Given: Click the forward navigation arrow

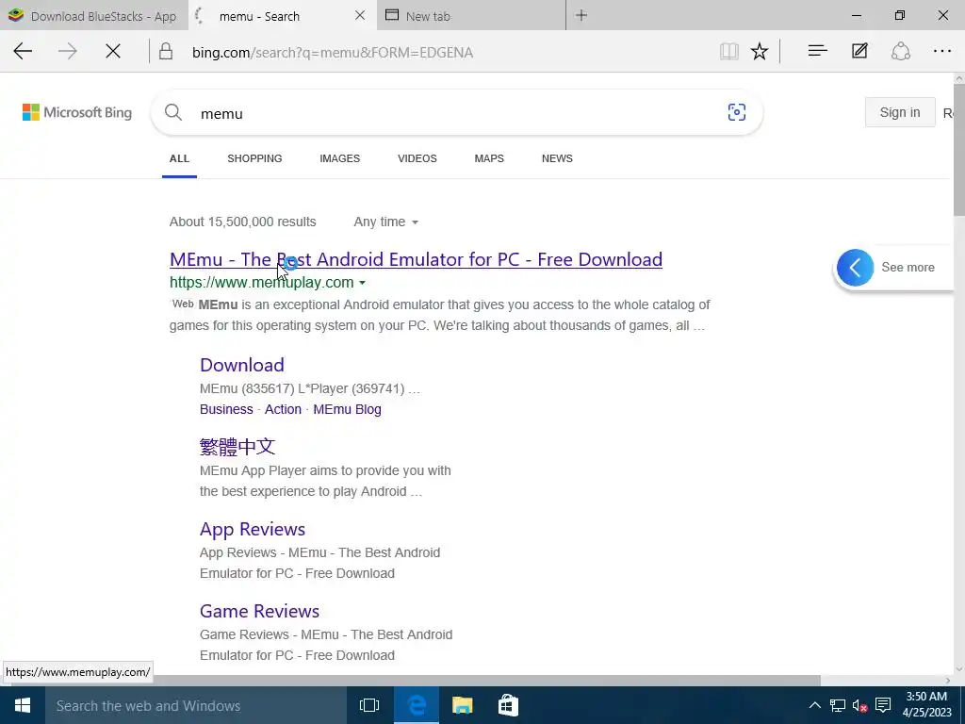Looking at the screenshot, I should pos(68,52).
